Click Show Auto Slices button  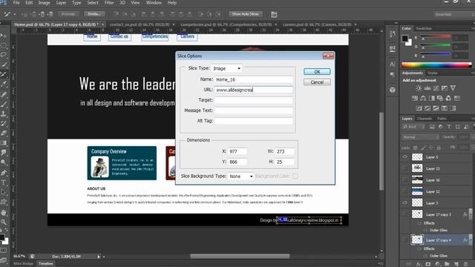[246, 14]
